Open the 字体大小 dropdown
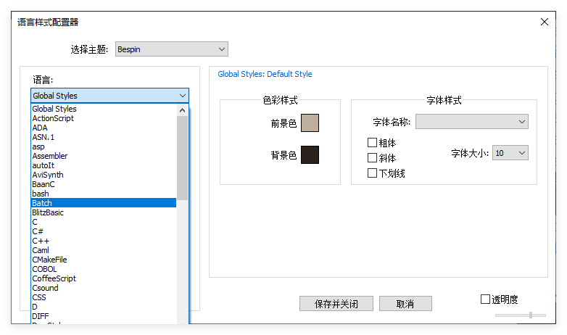Screen dimensions: 567x335 click(510, 153)
